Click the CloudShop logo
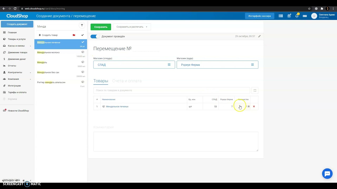The width and height of the screenshot is (337, 189). coord(17,16)
